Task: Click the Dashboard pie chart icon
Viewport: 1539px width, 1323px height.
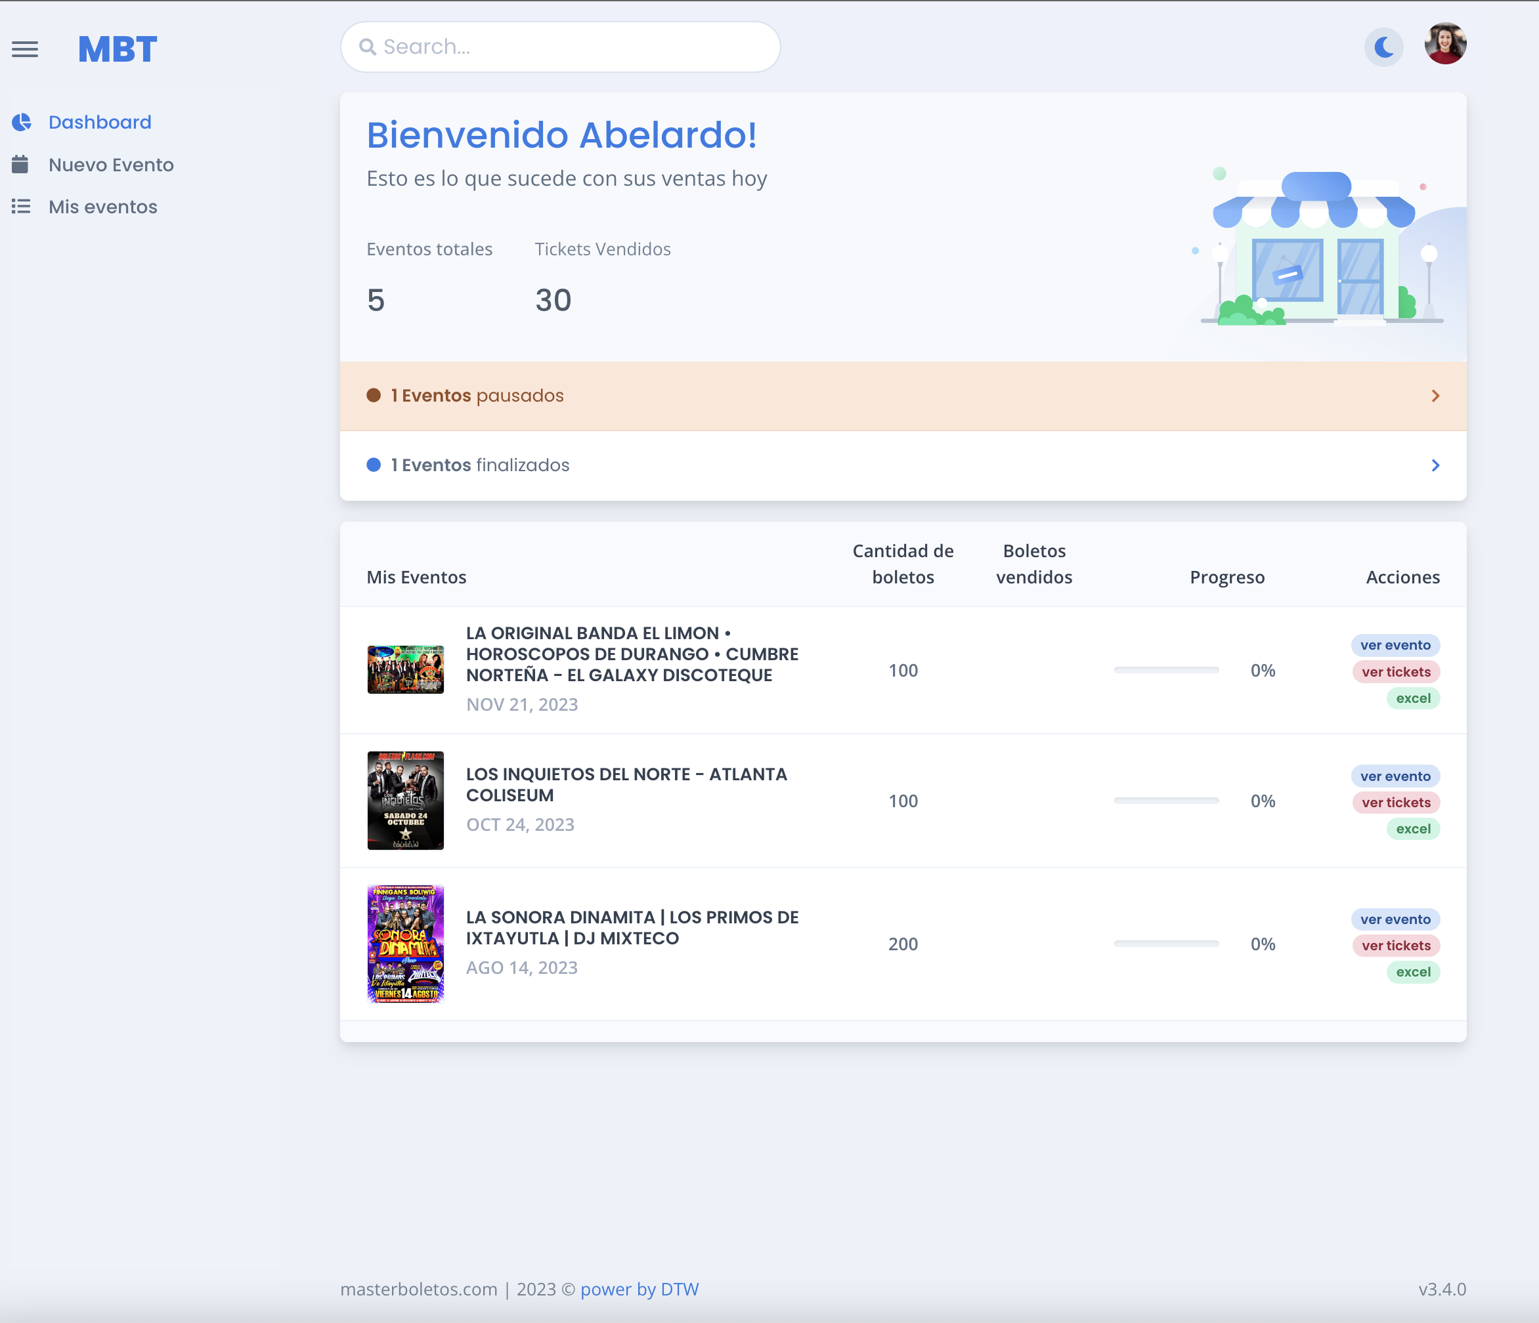Action: pos(22,122)
